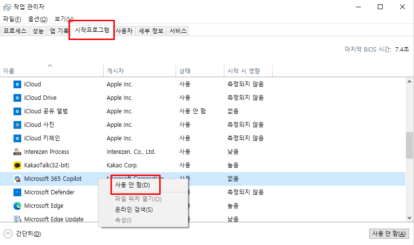The image size is (414, 245).
Task: Click 사용 안 함 status of iCloud 공유 앨범
Action: click(193, 111)
